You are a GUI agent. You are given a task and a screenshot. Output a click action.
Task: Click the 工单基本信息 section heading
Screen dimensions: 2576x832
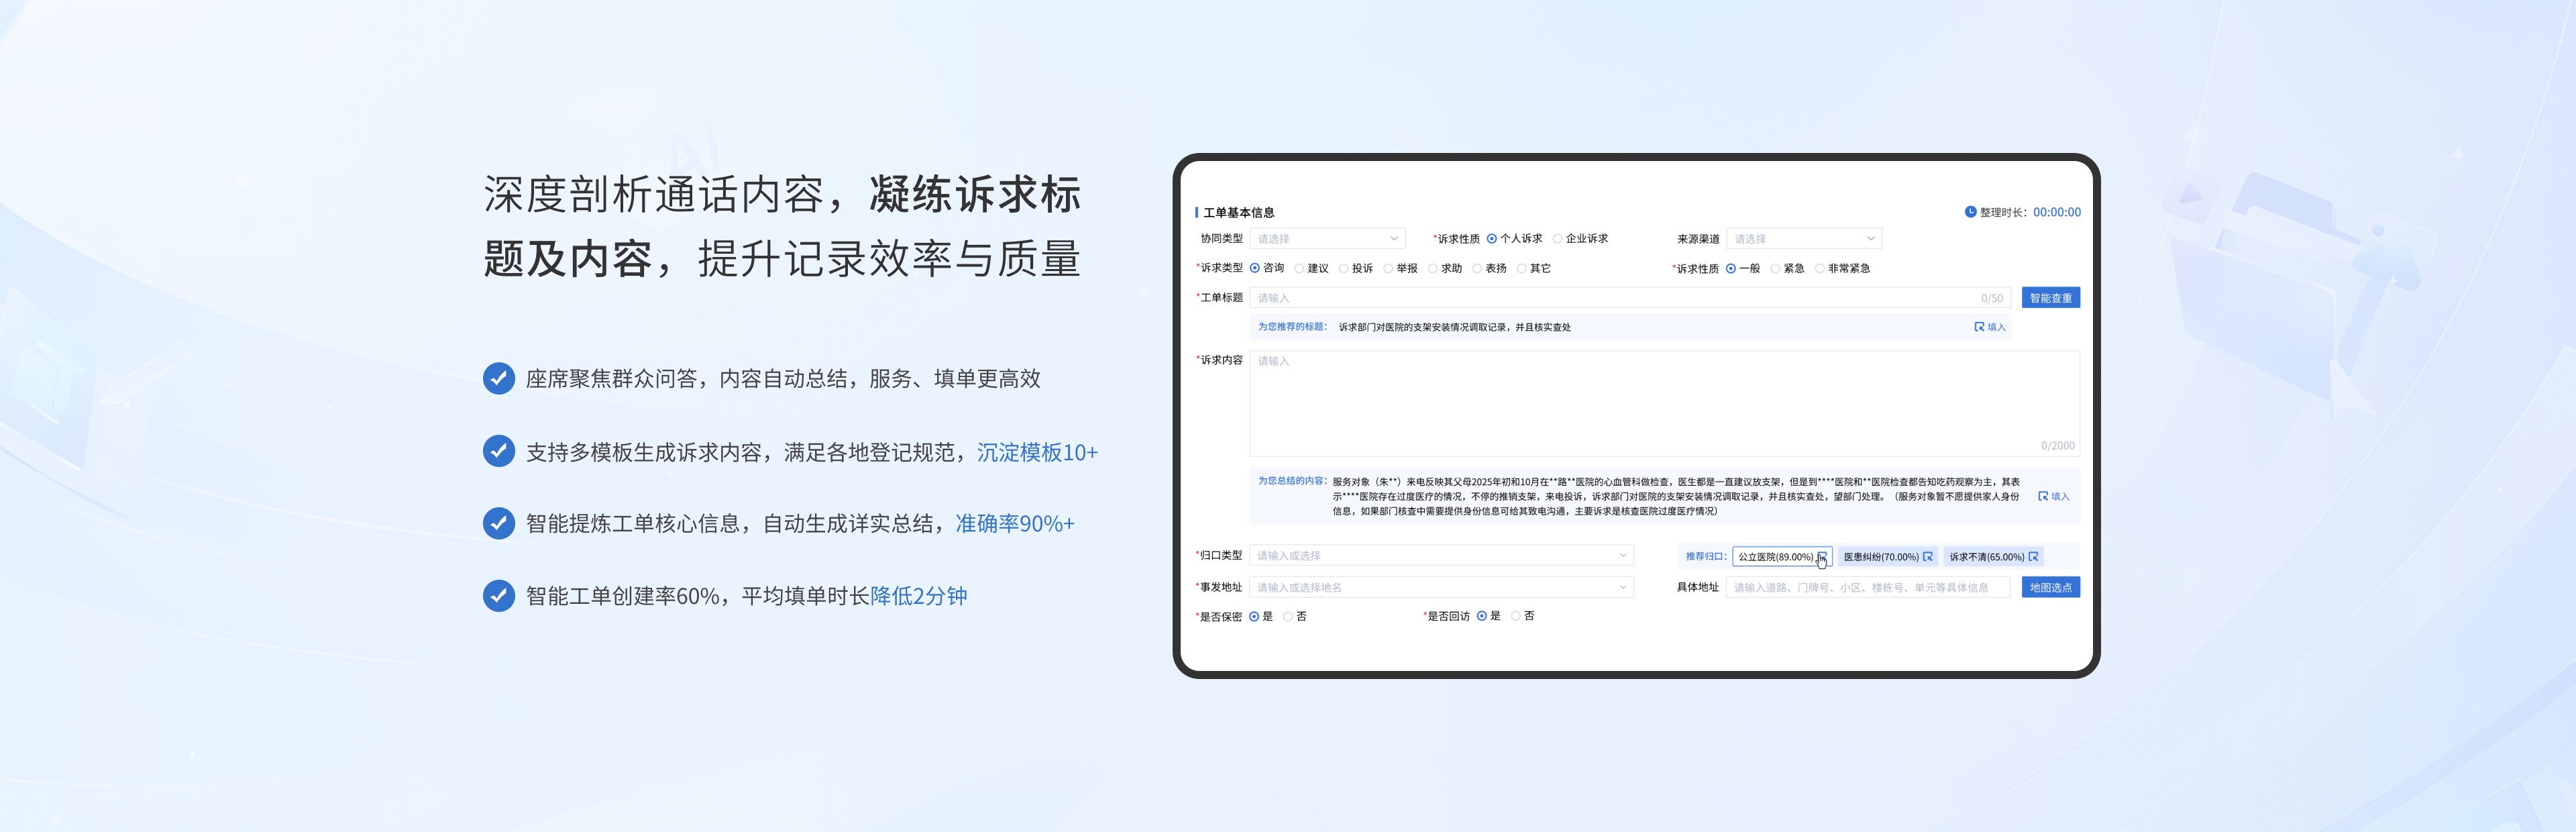(x=1238, y=213)
